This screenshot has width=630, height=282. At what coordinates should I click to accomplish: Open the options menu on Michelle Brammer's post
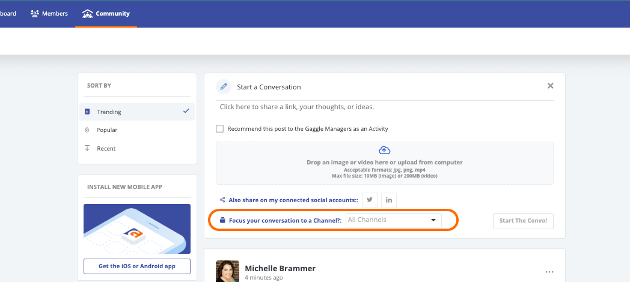click(549, 272)
